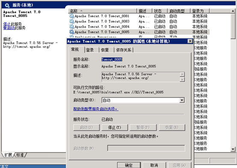237x168 pixels.
Task: Click the gear icon of Tomcat_8083 service
Action: (71, 21)
